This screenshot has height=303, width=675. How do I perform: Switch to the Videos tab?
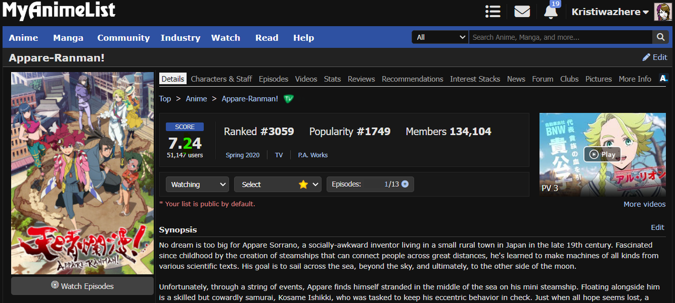[x=306, y=79]
